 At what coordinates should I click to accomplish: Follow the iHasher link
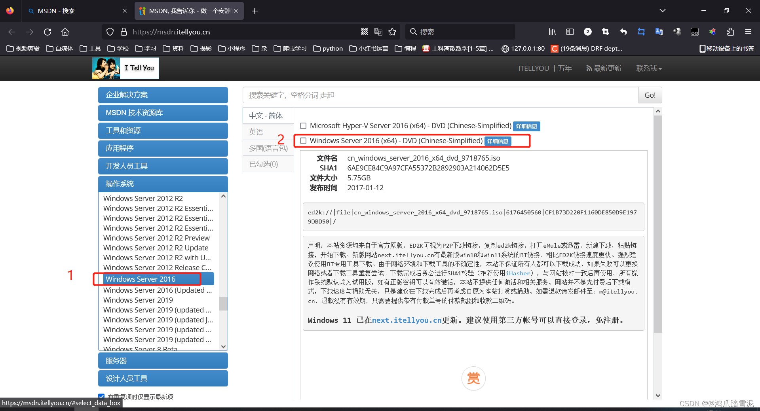click(x=518, y=273)
